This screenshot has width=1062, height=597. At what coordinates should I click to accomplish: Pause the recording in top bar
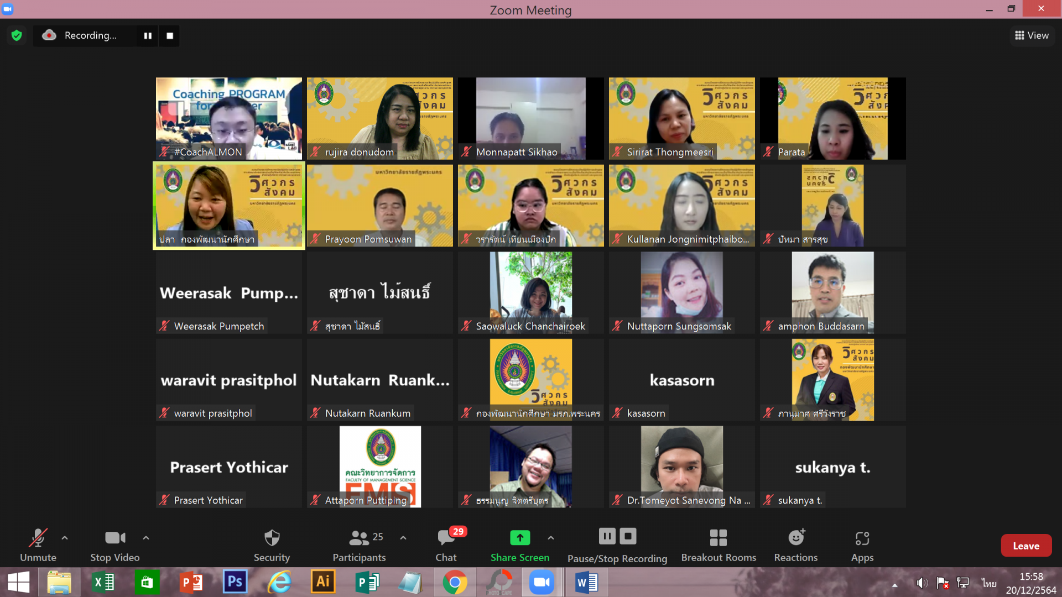(x=148, y=36)
